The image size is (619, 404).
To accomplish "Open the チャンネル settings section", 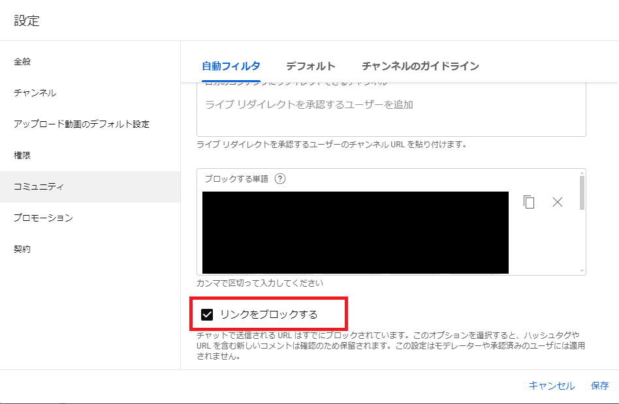I will pos(33,93).
